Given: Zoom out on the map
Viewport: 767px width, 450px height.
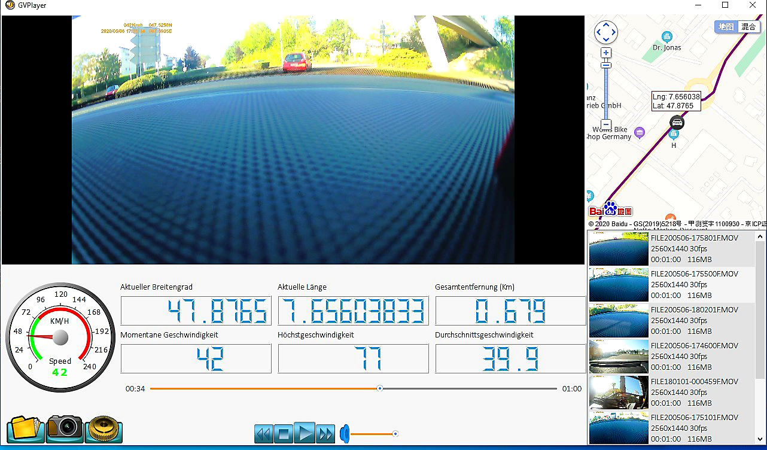Looking at the screenshot, I should tap(606, 124).
